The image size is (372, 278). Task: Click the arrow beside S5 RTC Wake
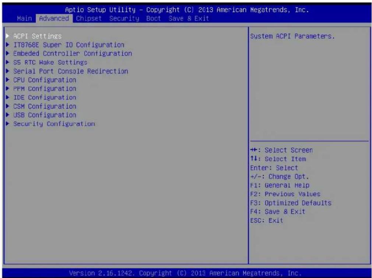tap(8, 62)
